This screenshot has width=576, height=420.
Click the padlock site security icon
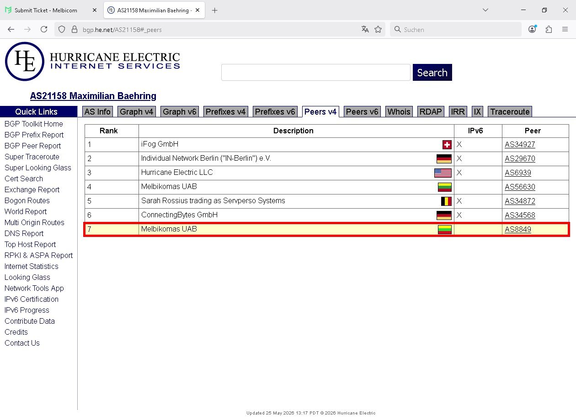[x=75, y=29]
